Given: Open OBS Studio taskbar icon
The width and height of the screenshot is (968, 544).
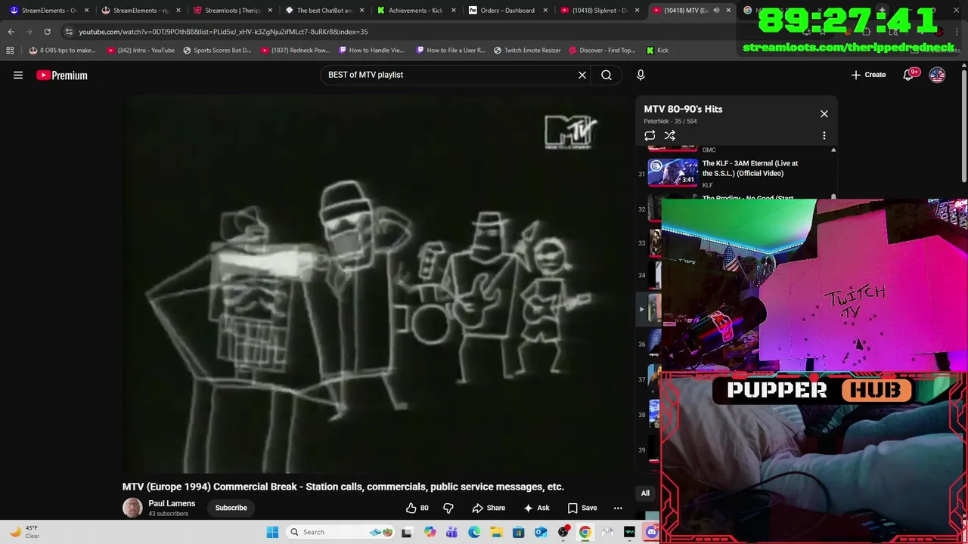Looking at the screenshot, I should point(563,532).
